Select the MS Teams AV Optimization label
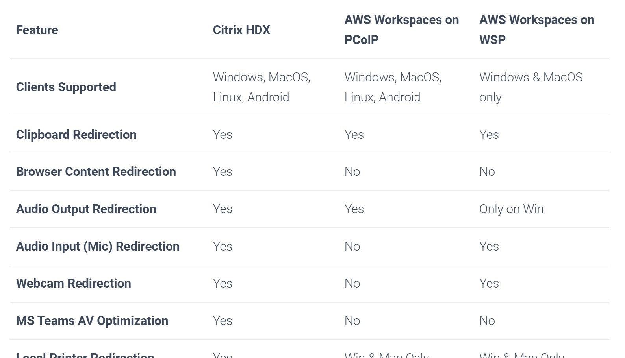Screen dimensions: 625x358 point(92,321)
